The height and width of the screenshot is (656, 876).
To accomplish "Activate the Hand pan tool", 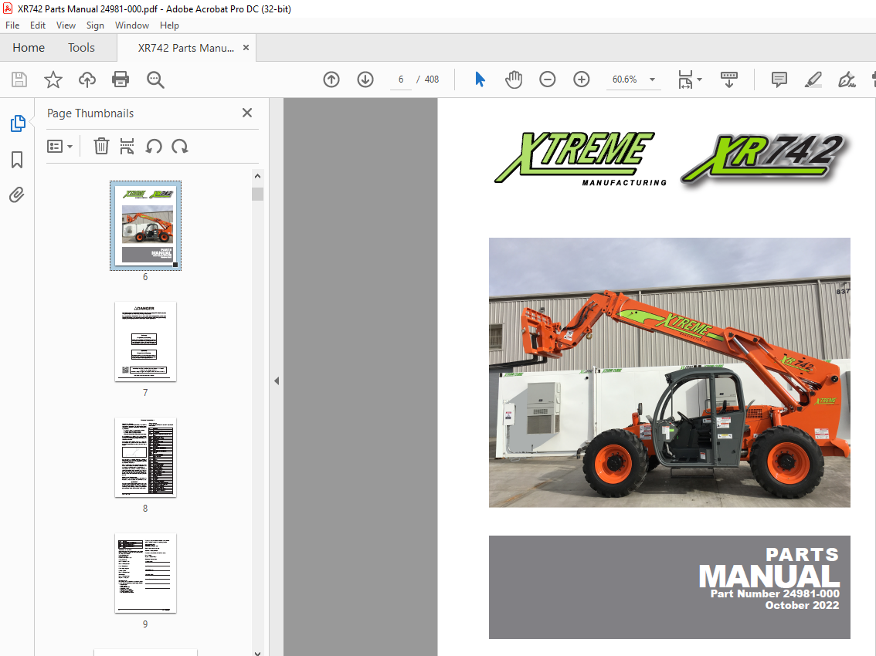I will 514,79.
